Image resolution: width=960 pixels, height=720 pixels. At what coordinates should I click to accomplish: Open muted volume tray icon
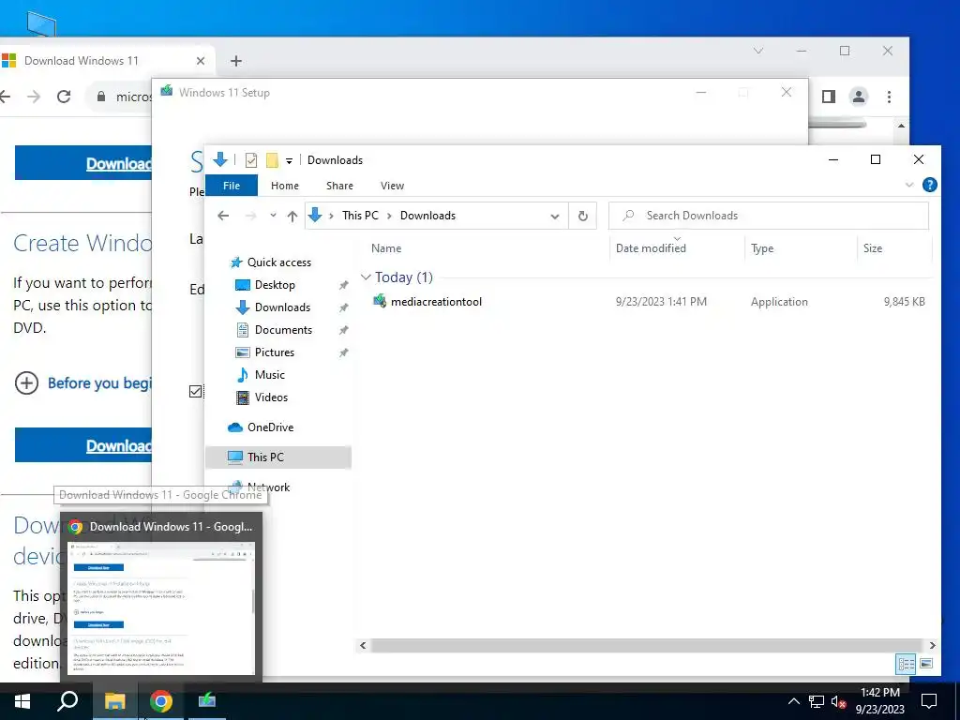tap(838, 701)
